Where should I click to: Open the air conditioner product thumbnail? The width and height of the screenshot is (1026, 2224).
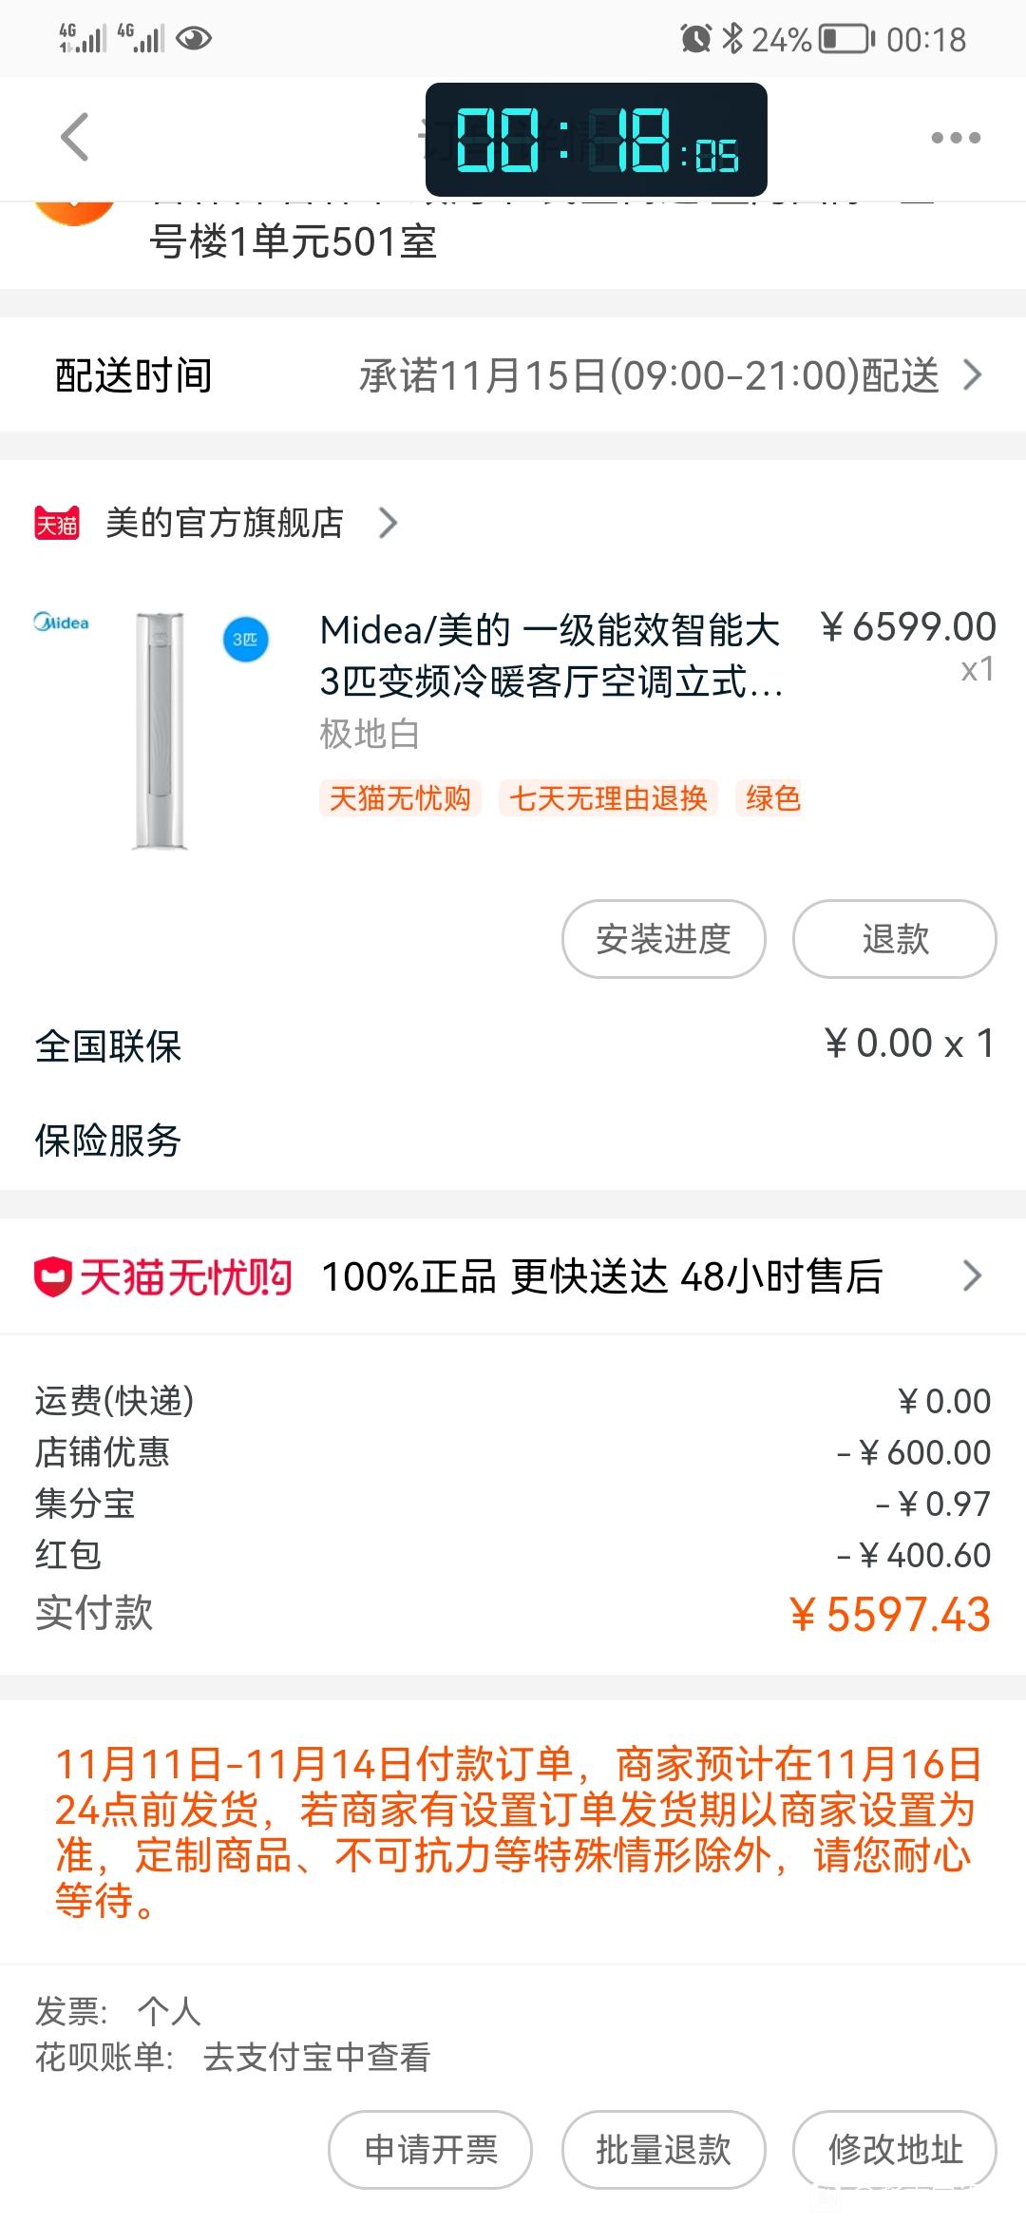pos(154,729)
